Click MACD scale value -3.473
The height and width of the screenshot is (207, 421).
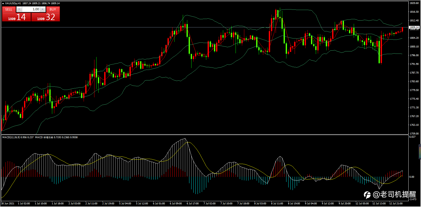pos(413,199)
